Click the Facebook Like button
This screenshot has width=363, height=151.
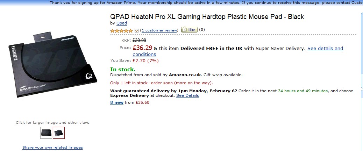point(189,30)
